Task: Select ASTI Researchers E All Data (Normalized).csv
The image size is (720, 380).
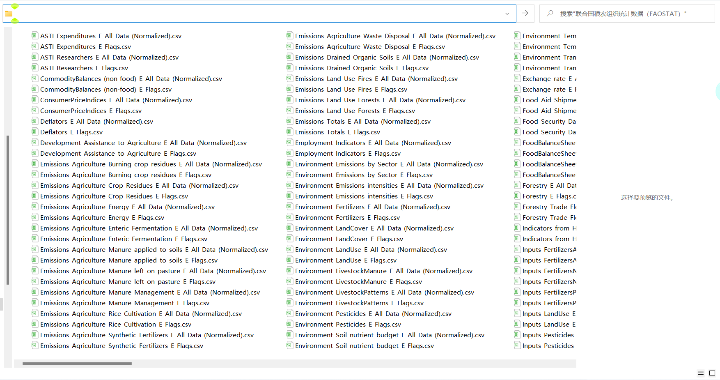Action: [x=110, y=58]
